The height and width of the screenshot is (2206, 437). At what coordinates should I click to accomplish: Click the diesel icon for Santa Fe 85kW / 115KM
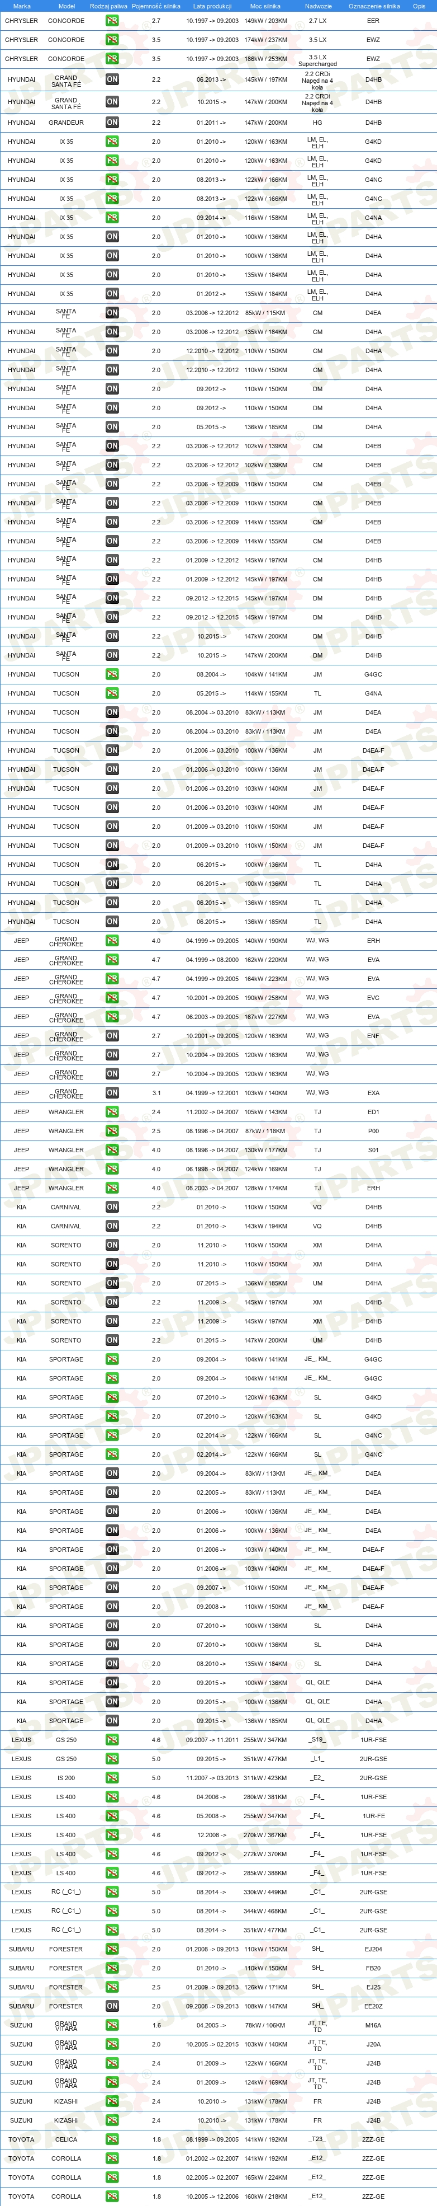(x=112, y=313)
